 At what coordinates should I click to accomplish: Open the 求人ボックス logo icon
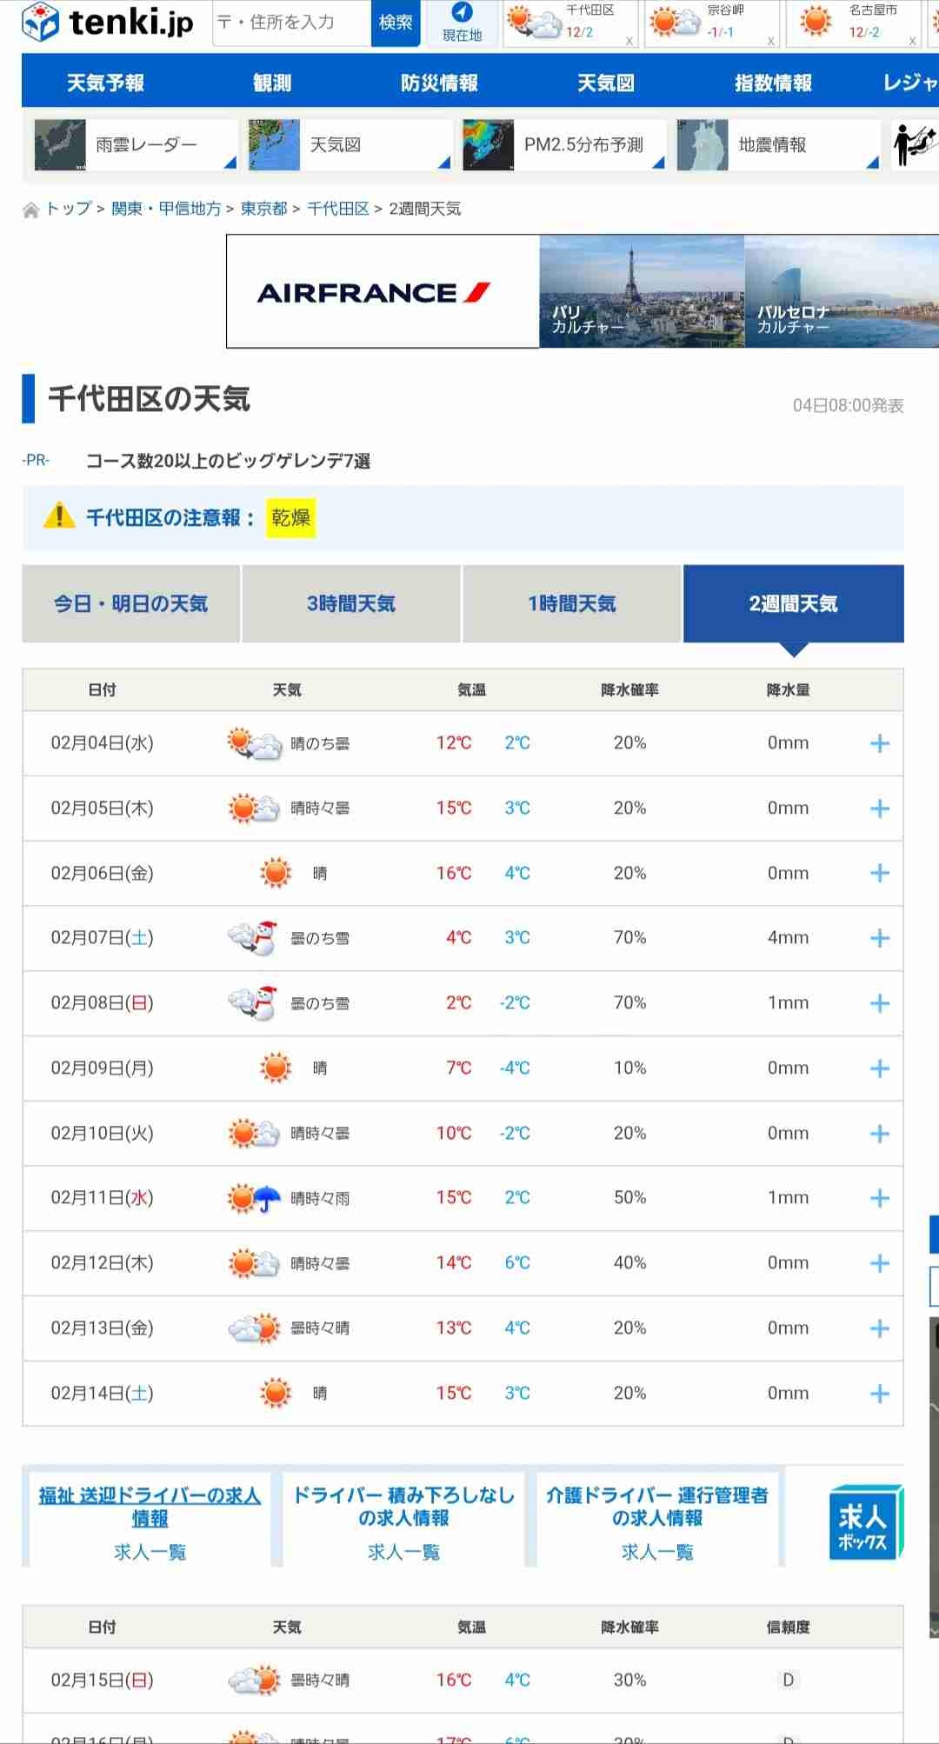[865, 1522]
